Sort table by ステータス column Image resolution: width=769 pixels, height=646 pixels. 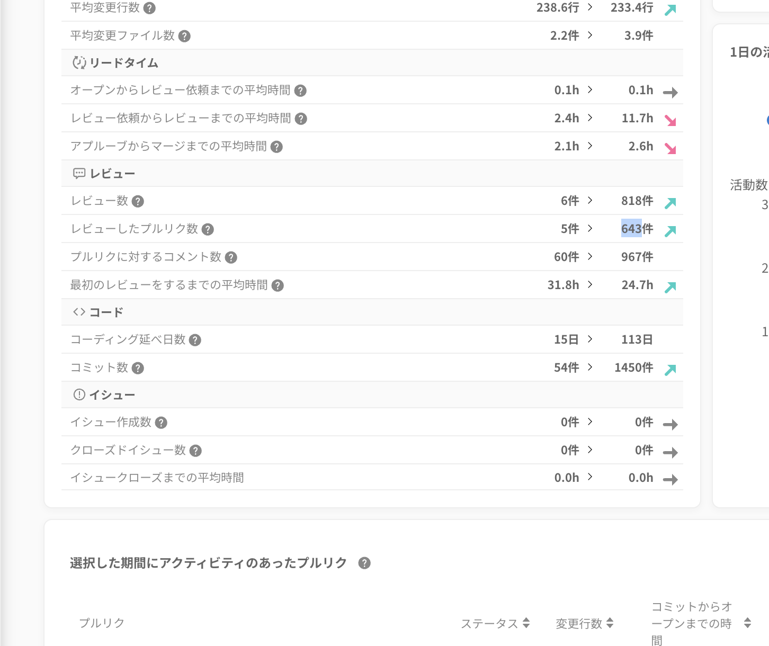click(526, 623)
